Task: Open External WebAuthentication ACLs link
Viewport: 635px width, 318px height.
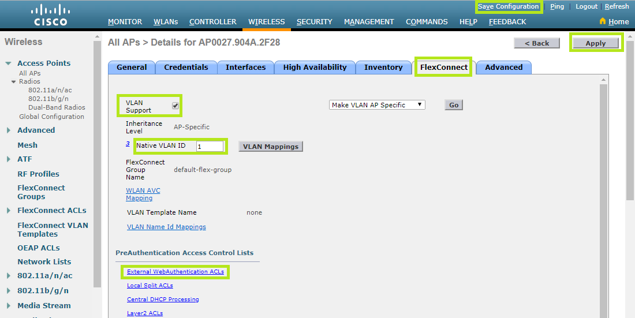Action: tap(175, 272)
